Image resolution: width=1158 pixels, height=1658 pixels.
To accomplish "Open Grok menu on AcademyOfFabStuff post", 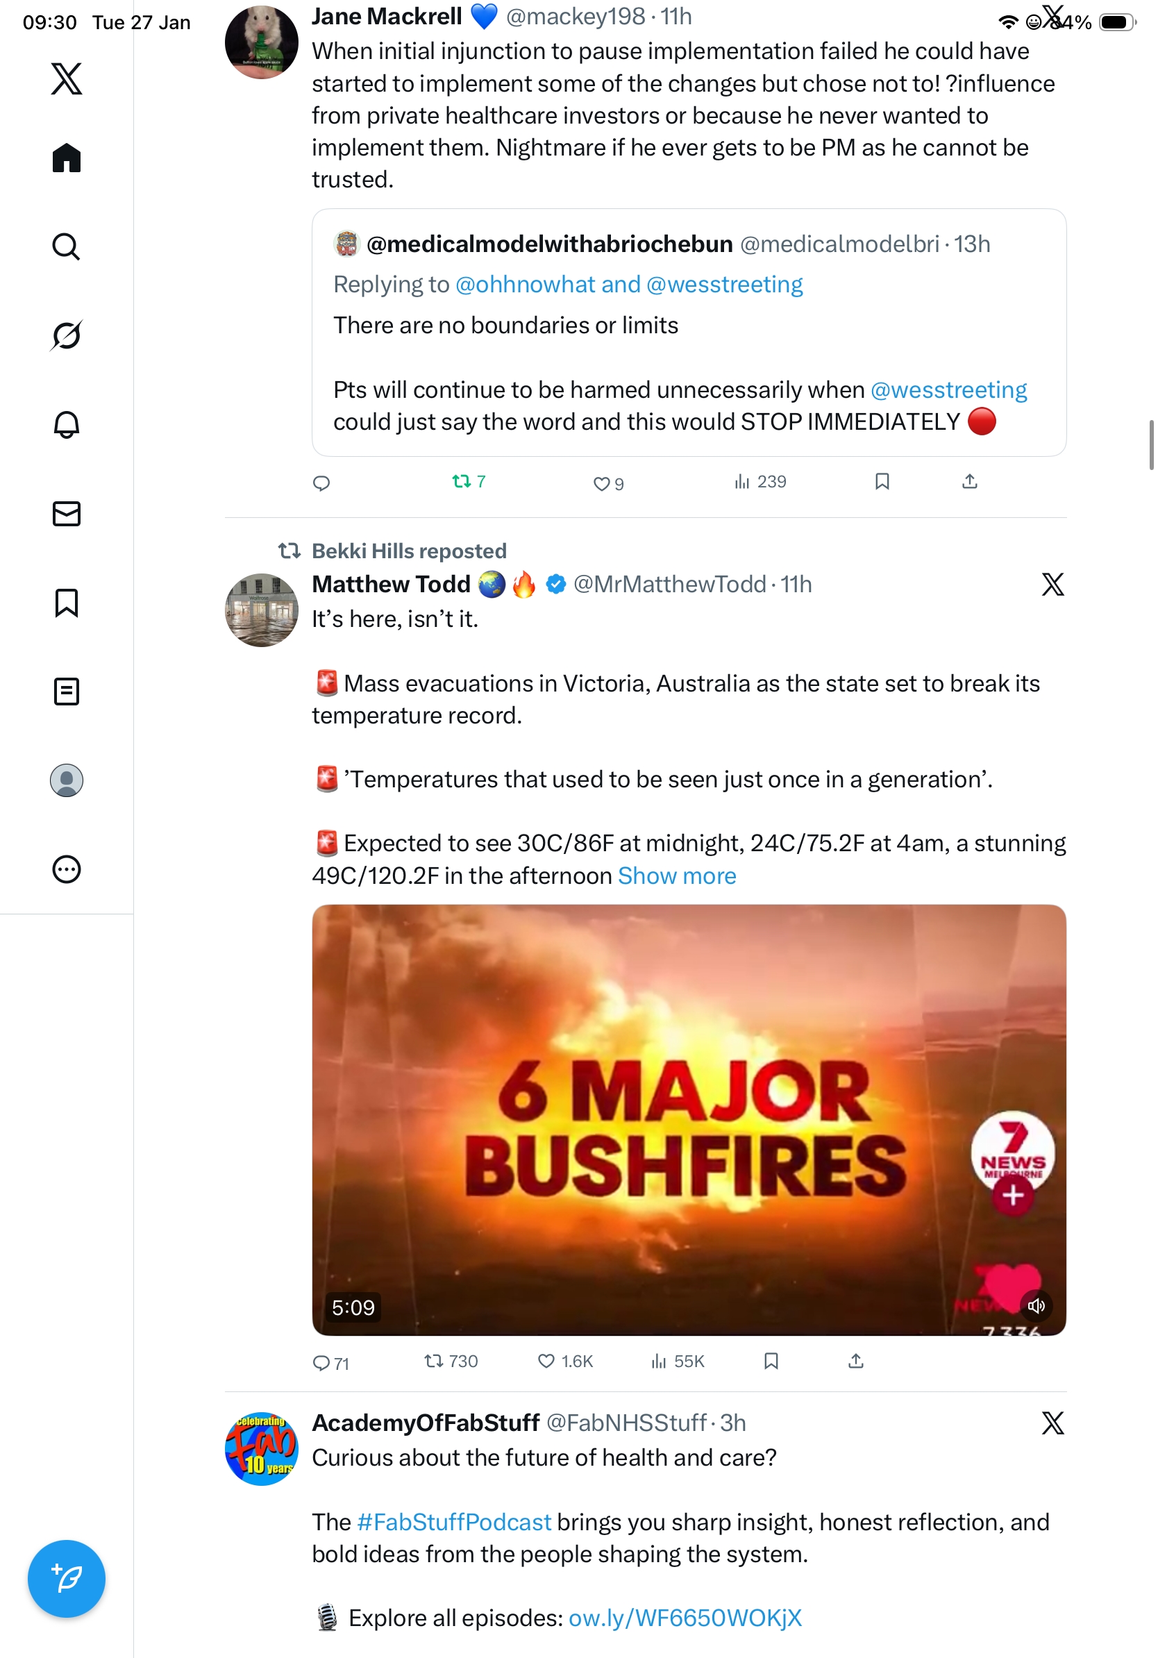I will pos(1052,1423).
